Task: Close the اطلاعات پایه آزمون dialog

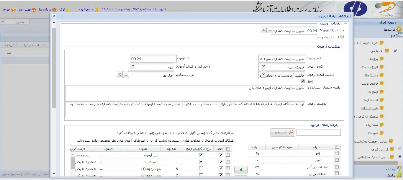Action: point(54,16)
